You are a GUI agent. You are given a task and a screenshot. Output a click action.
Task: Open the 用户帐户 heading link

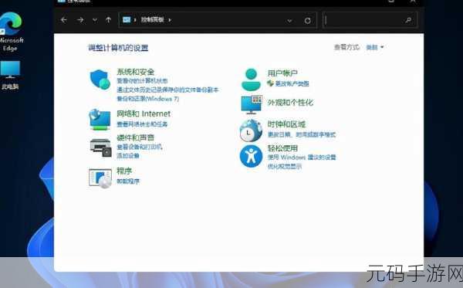click(282, 73)
